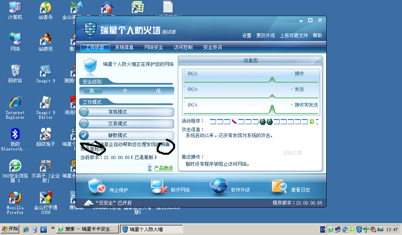Click the 系统启动以来 attack info message
Image resolution: width=402 pixels, height=235 pixels.
pos(229,136)
